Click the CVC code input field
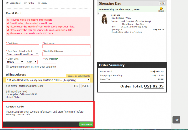 click(x=49, y=62)
